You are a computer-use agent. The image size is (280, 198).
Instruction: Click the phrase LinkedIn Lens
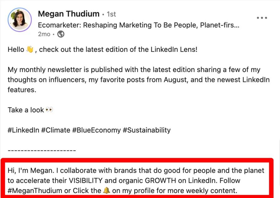[173, 49]
